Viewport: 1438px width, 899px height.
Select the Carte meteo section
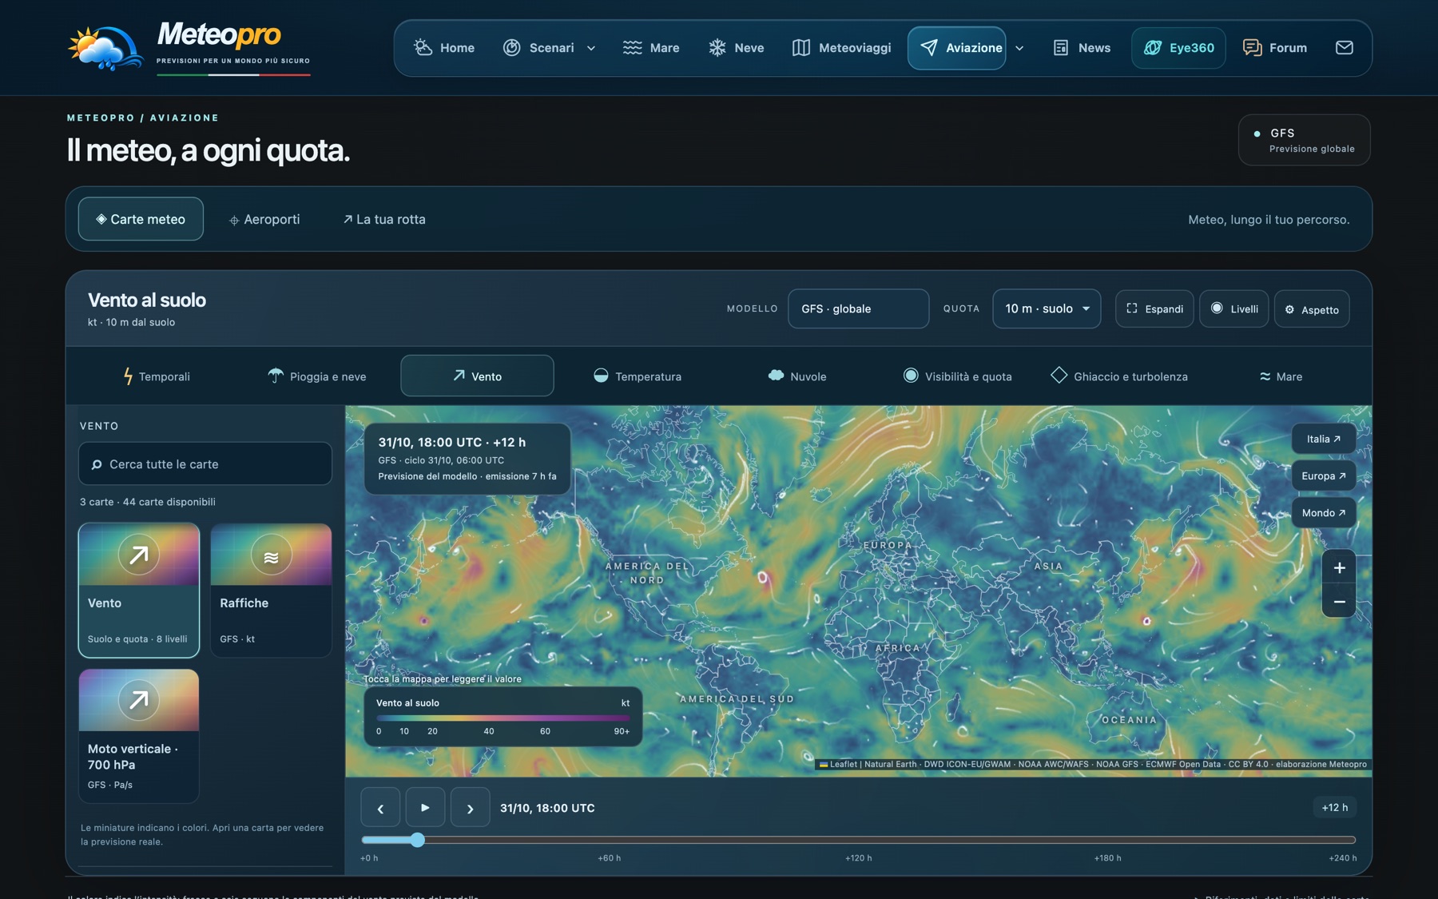tap(141, 219)
